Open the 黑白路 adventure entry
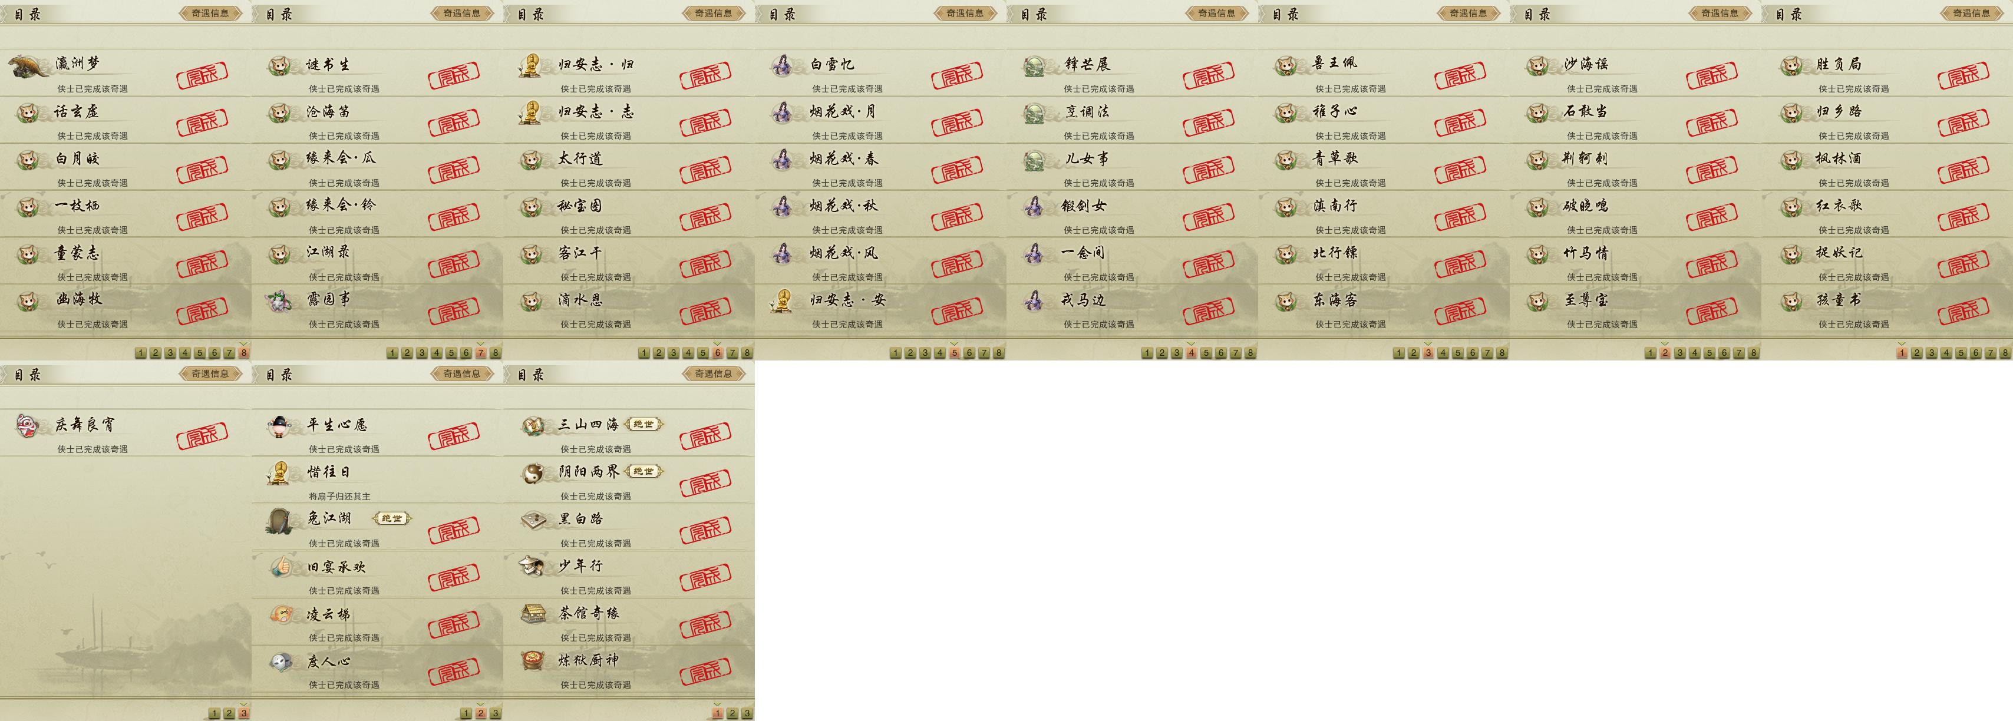The image size is (2013, 721). pos(629,527)
